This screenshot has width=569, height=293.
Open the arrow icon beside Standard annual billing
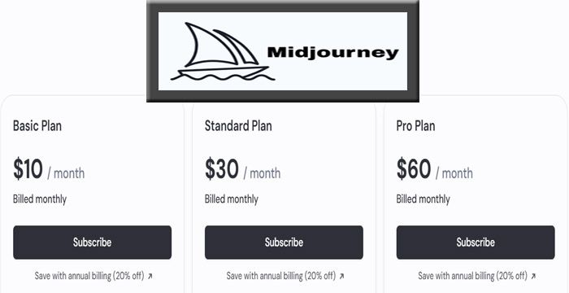(x=341, y=276)
